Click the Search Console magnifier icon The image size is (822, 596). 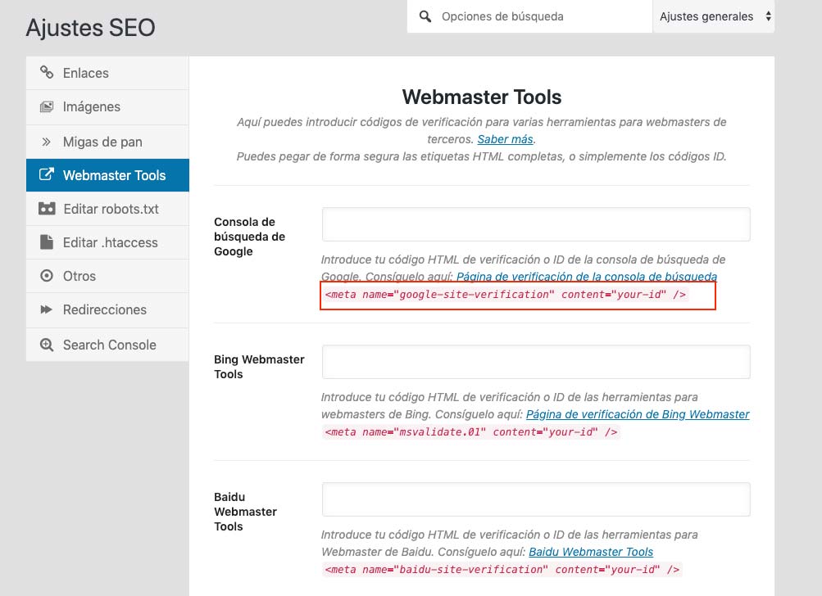(x=47, y=344)
